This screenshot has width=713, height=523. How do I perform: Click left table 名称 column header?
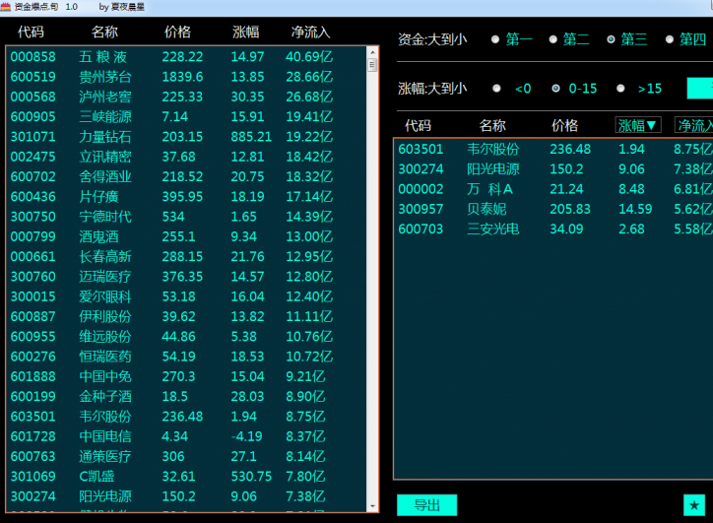tap(104, 32)
